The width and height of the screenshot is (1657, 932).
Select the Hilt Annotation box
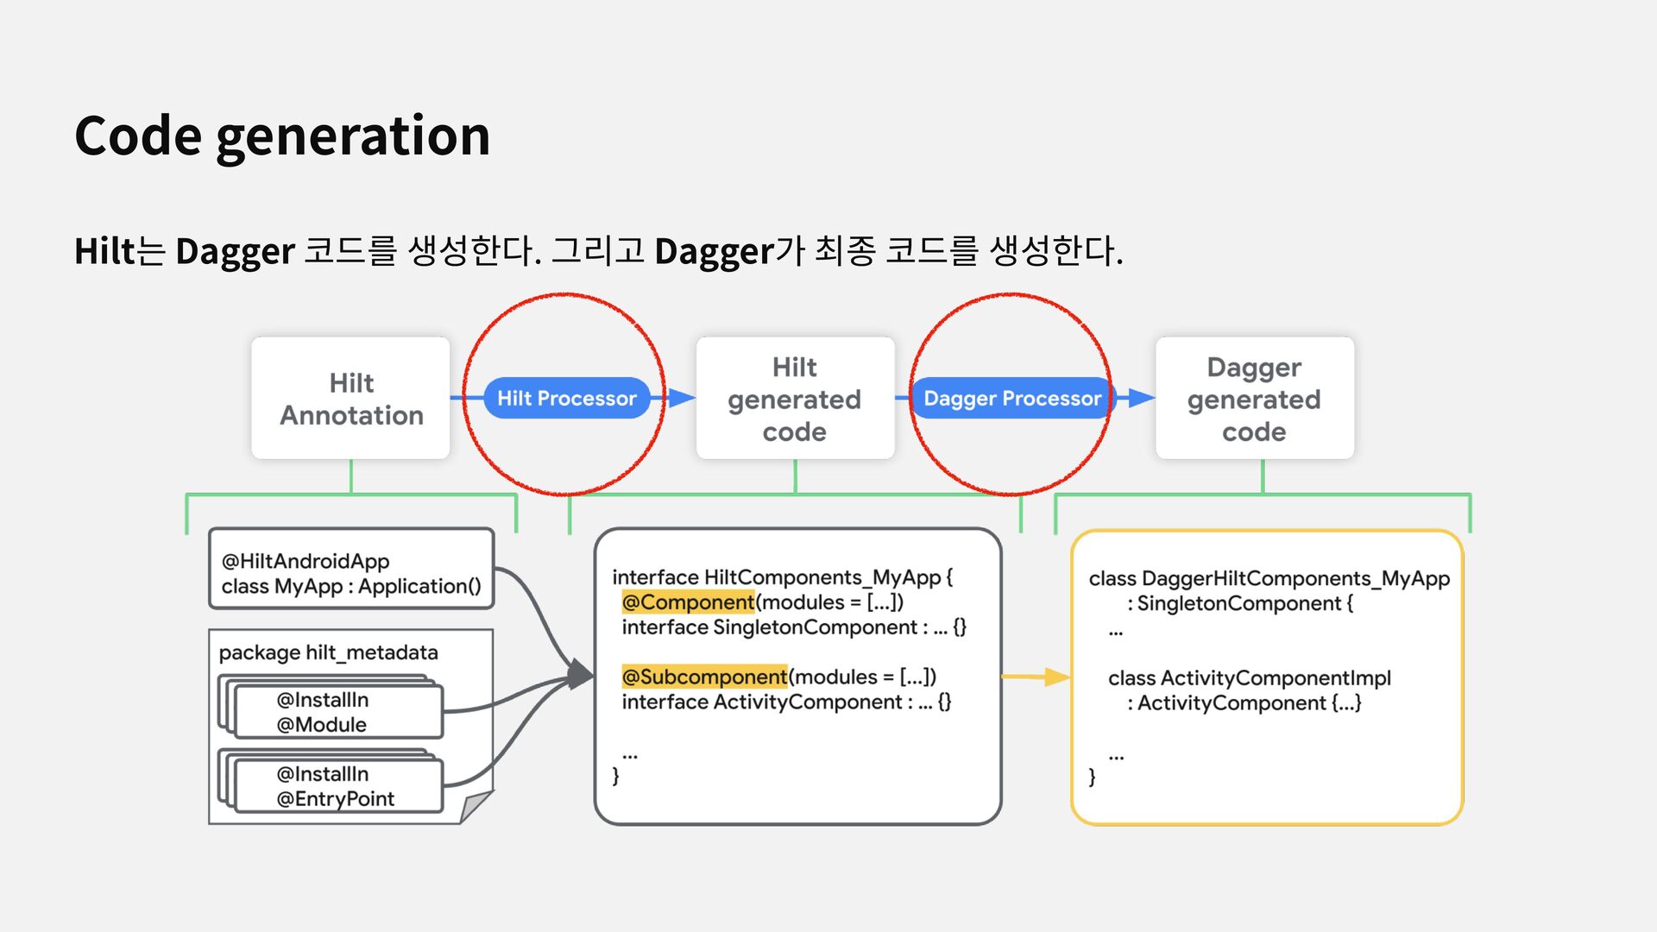coord(350,398)
